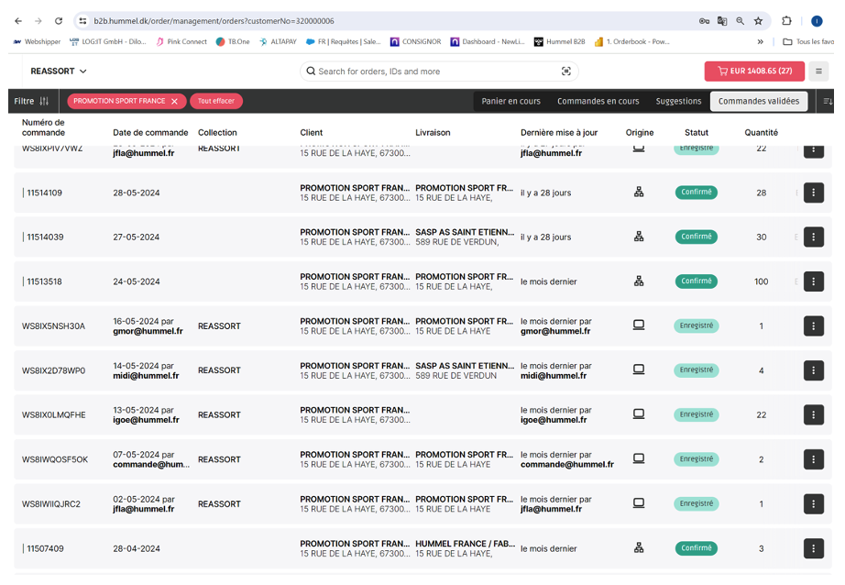845x585 pixels.
Task: Open the hamburger menu next to cart
Action: pyautogui.click(x=818, y=72)
